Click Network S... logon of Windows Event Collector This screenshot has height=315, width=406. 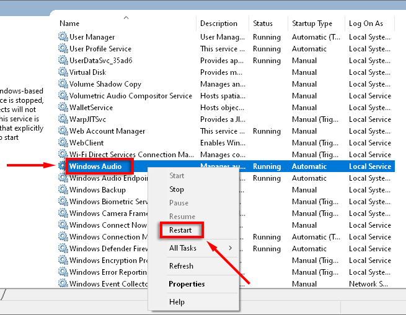368,284
